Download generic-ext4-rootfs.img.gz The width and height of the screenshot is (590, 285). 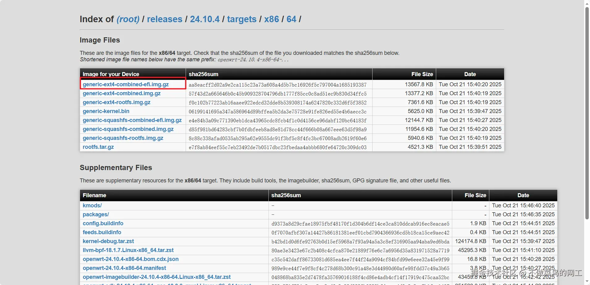tap(116, 102)
